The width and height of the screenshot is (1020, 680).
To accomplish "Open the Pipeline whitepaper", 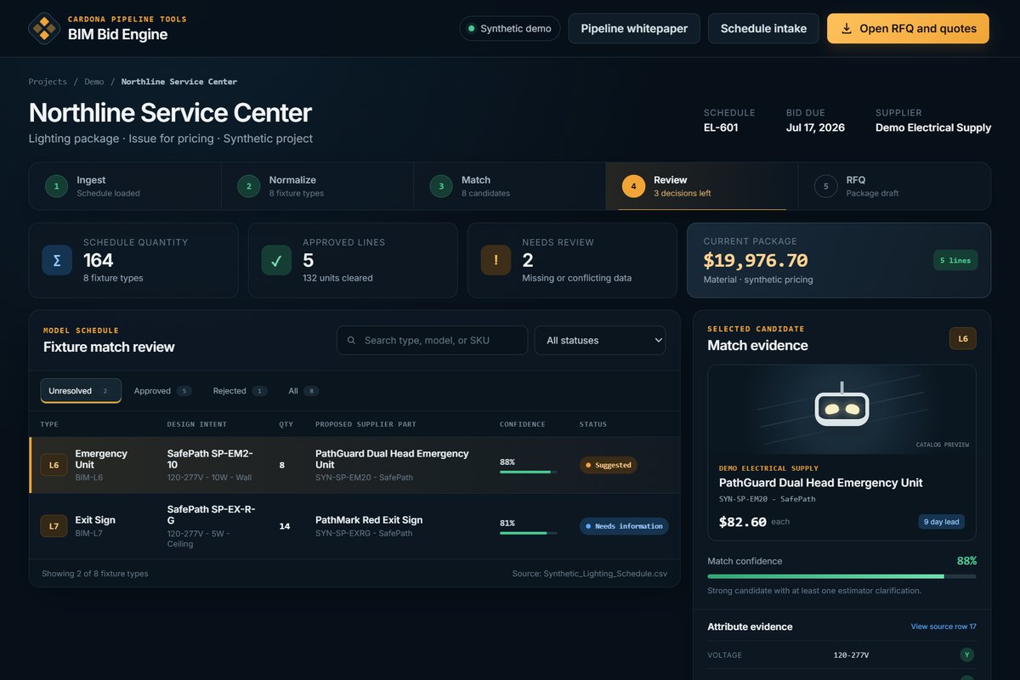I will [x=634, y=28].
